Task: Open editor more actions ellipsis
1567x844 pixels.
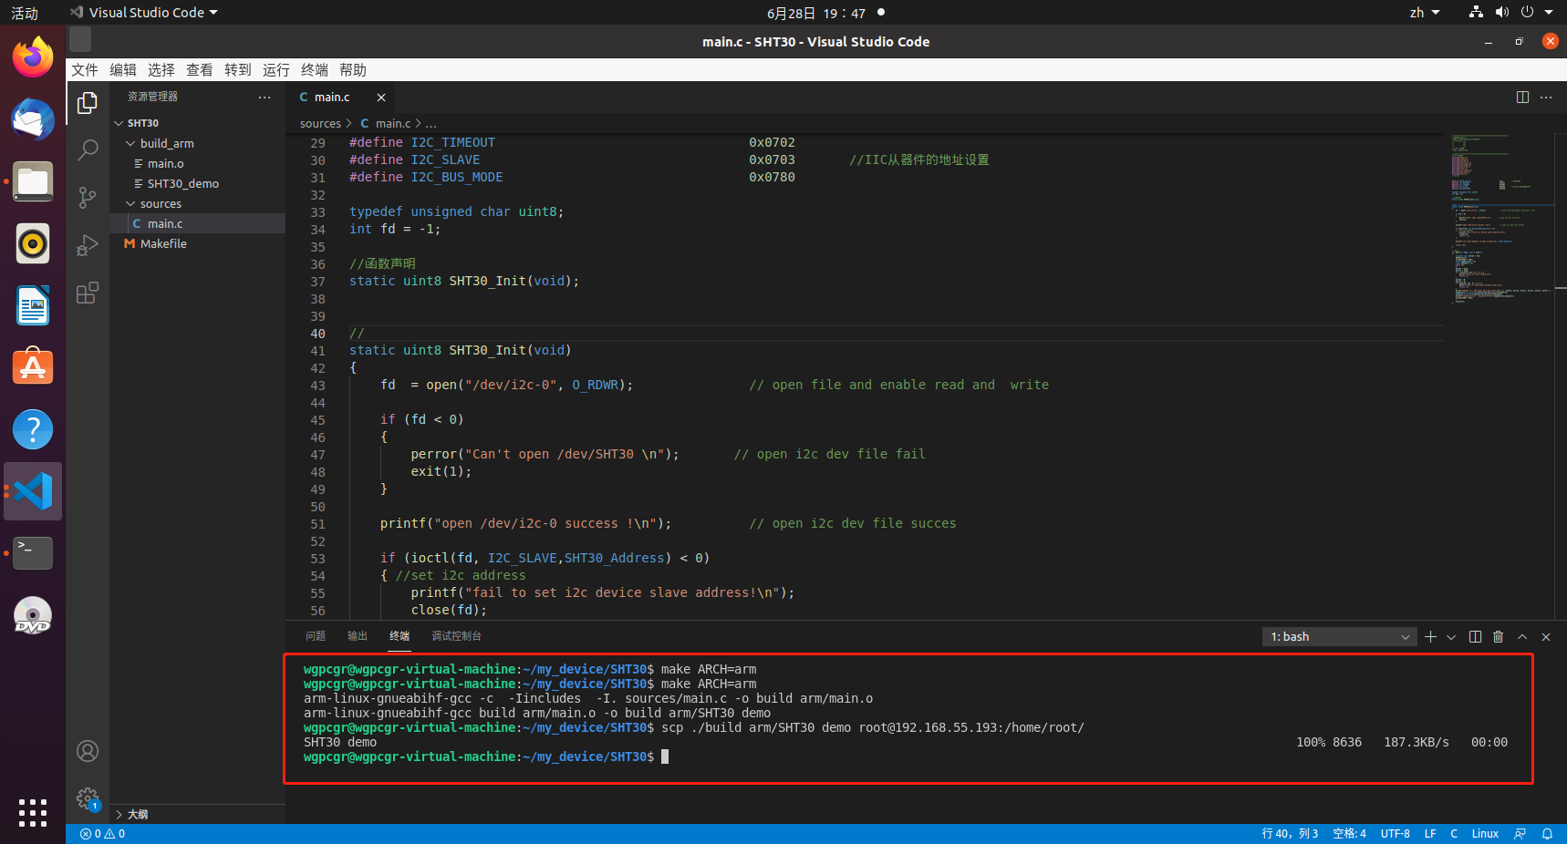Action: coord(1546,98)
